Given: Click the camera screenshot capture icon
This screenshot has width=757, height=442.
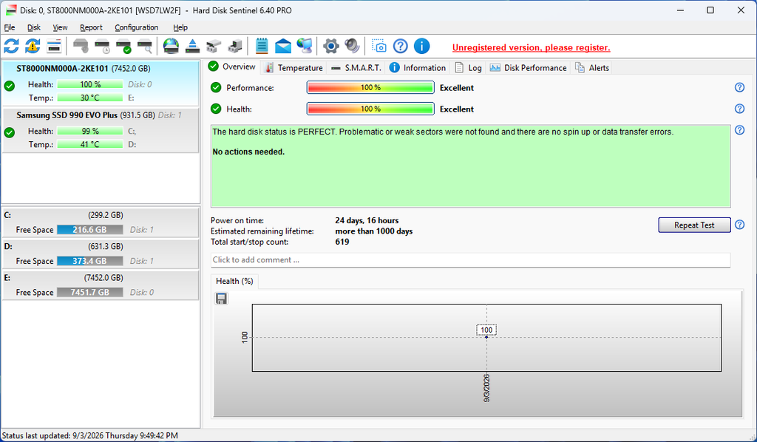Looking at the screenshot, I should point(379,47).
